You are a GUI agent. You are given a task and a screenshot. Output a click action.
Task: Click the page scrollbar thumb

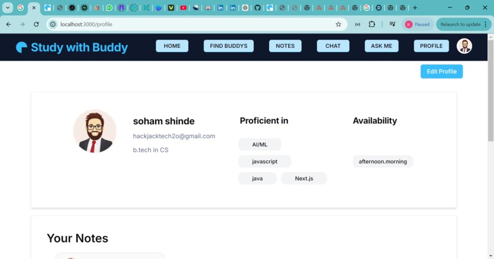pyautogui.click(x=491, y=91)
